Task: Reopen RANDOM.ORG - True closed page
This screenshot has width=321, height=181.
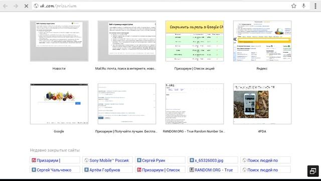Action: (x=213, y=170)
